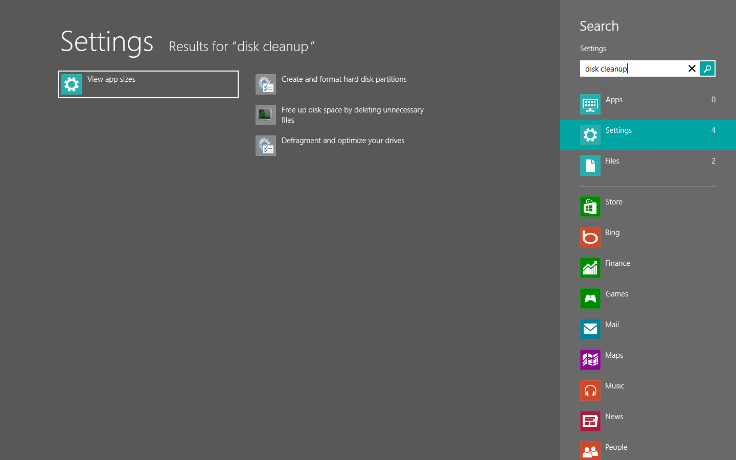The height and width of the screenshot is (460, 736).
Task: Click the Search pane heading
Action: point(599,26)
